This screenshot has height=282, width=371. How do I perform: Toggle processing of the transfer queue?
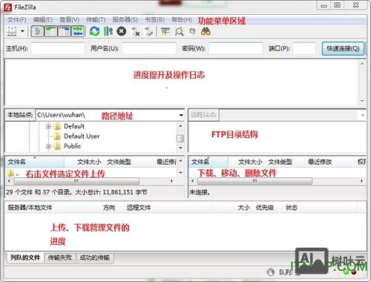click(108, 31)
